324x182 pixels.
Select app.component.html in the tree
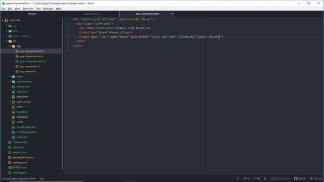[x=32, y=51]
